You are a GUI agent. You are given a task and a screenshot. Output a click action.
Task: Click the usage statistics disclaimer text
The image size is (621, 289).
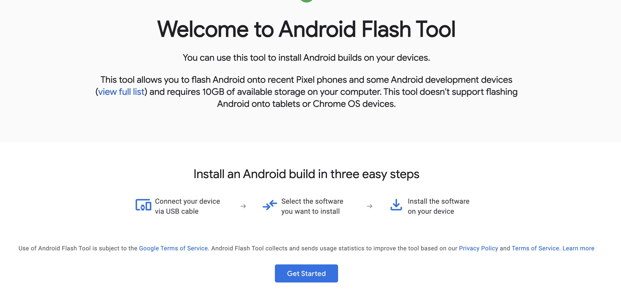[334, 248]
